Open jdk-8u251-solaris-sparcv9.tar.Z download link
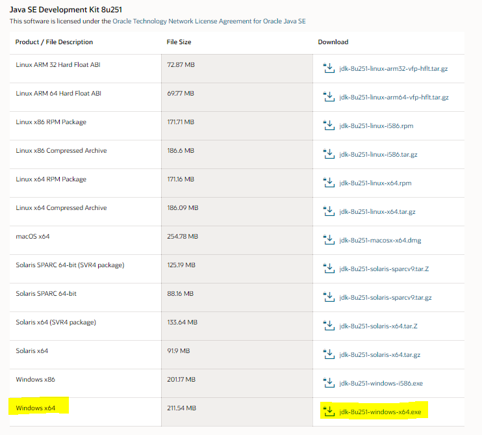The height and width of the screenshot is (435, 482). (x=384, y=269)
